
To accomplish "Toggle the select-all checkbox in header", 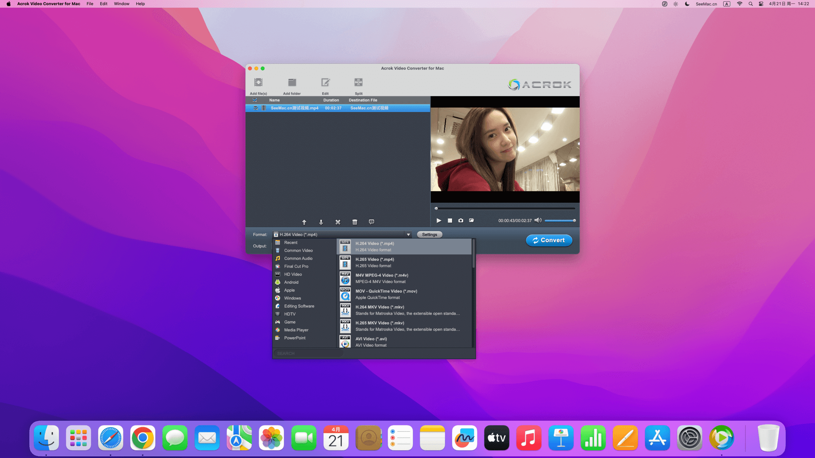I will click(255, 100).
